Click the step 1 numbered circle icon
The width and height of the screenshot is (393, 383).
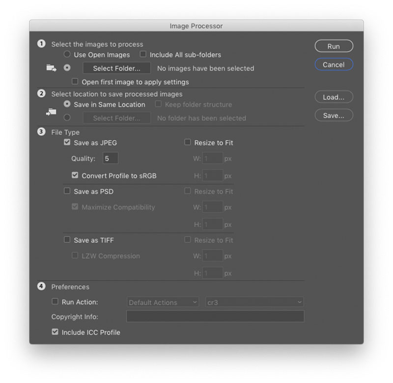[41, 44]
